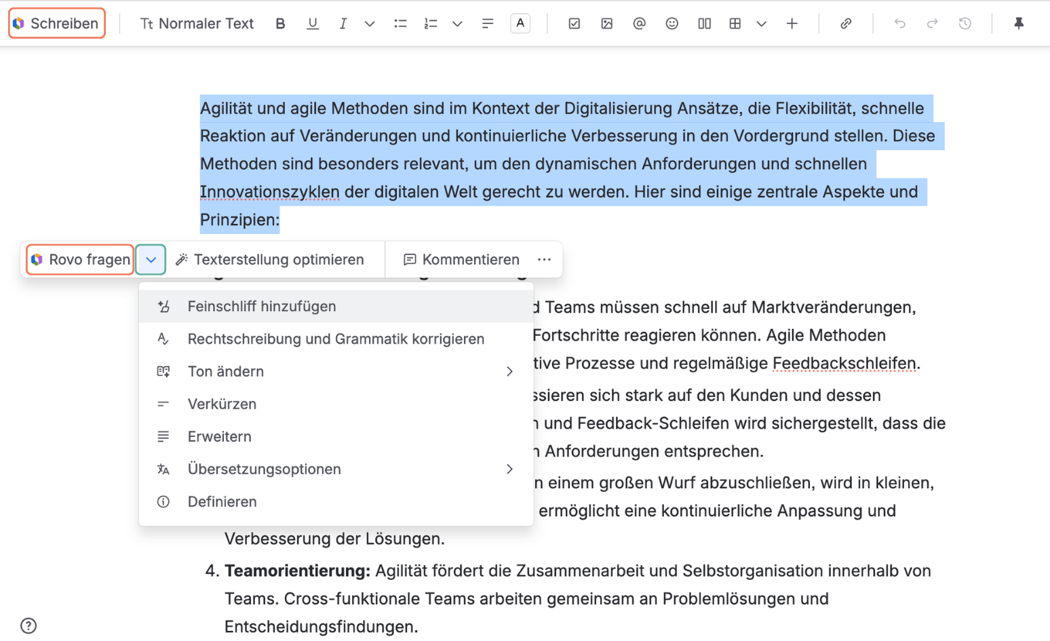Click the text 'Verbesserung der Lösungen.'
This screenshot has height=641, width=1050.
coord(335,539)
